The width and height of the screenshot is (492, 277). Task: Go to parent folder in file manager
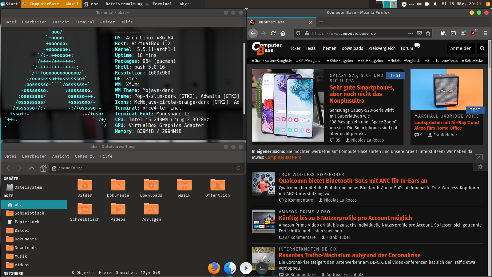tap(31, 168)
